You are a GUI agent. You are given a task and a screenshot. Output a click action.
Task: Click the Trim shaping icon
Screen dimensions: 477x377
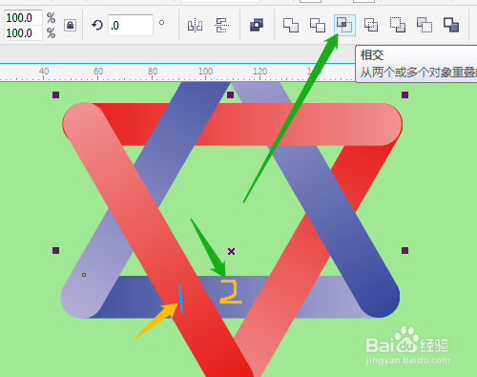318,25
